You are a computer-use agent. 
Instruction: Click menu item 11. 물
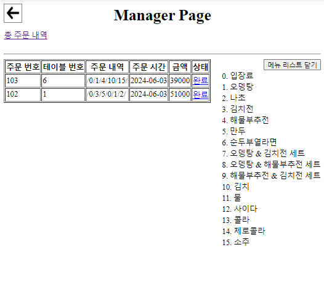click(x=232, y=198)
